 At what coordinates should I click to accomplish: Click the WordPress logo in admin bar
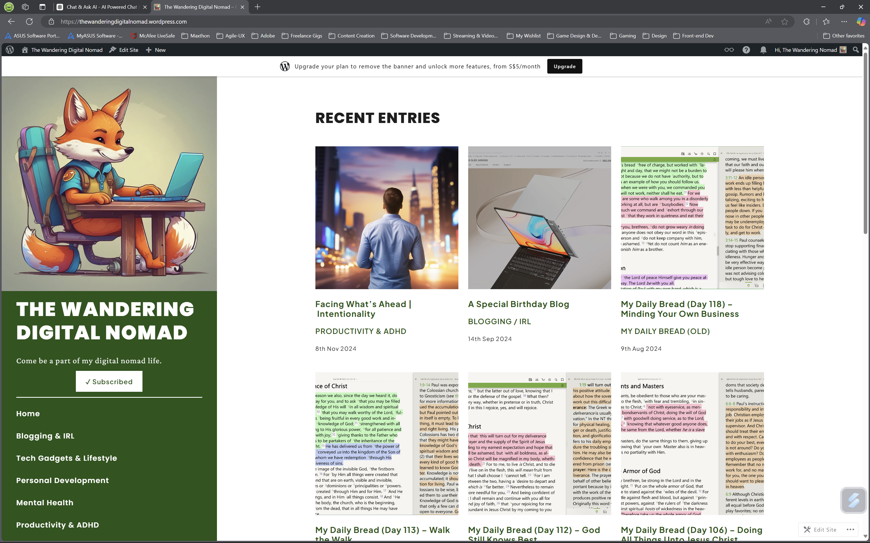click(x=10, y=50)
